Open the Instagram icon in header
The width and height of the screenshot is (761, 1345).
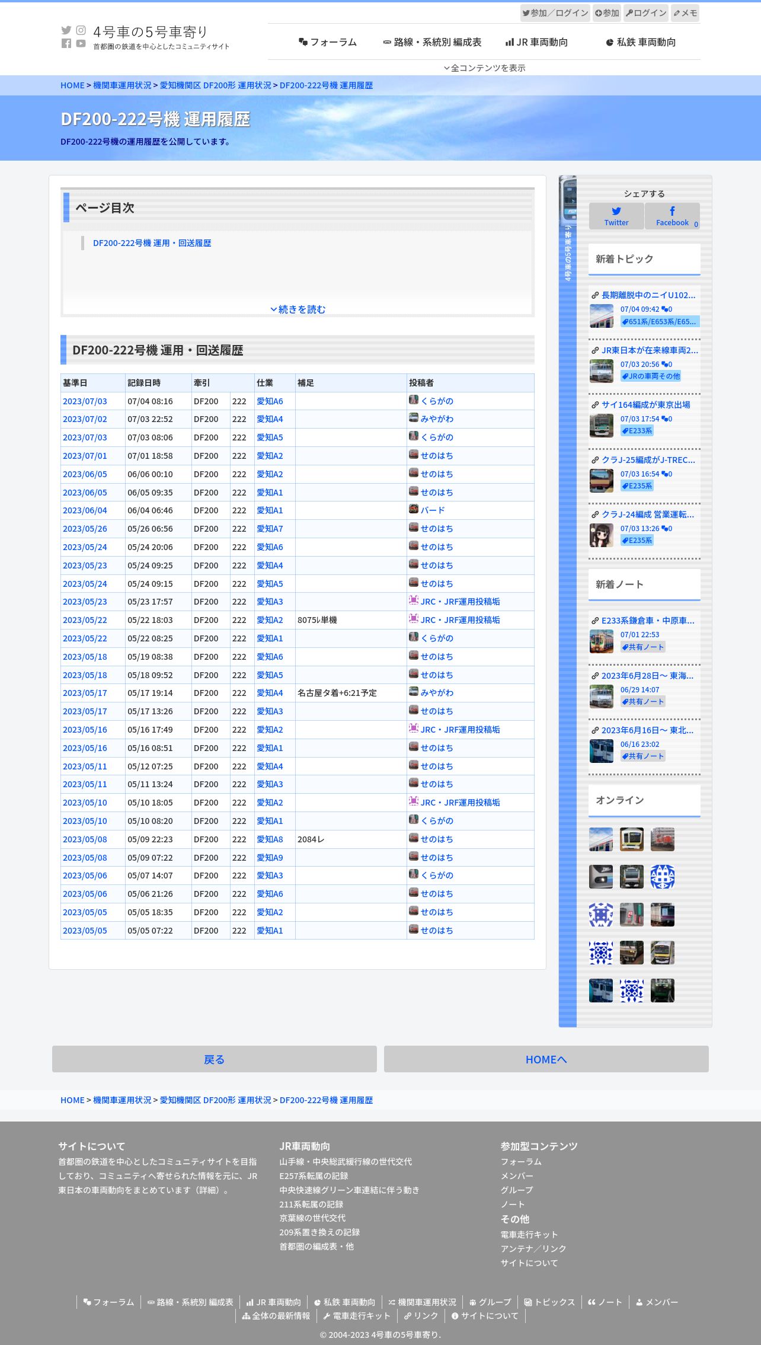click(x=81, y=30)
